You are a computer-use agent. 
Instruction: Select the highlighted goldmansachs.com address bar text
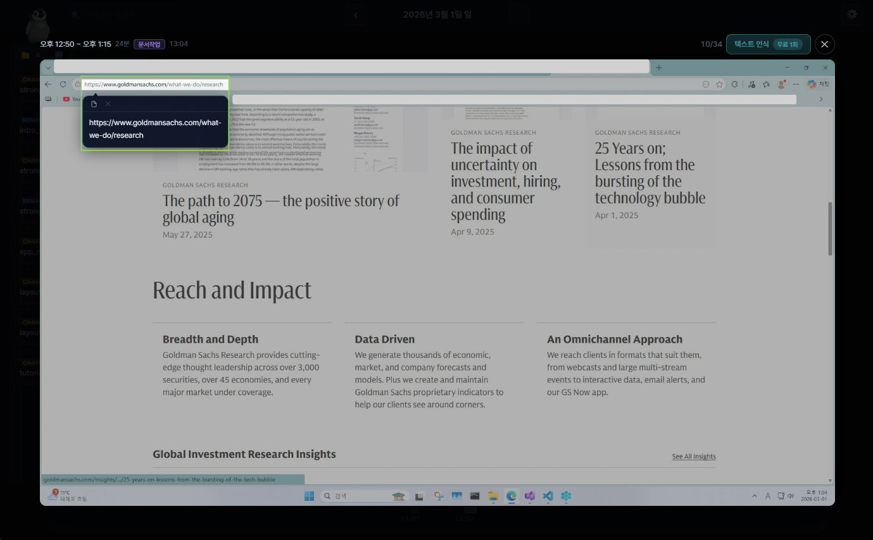pos(154,84)
